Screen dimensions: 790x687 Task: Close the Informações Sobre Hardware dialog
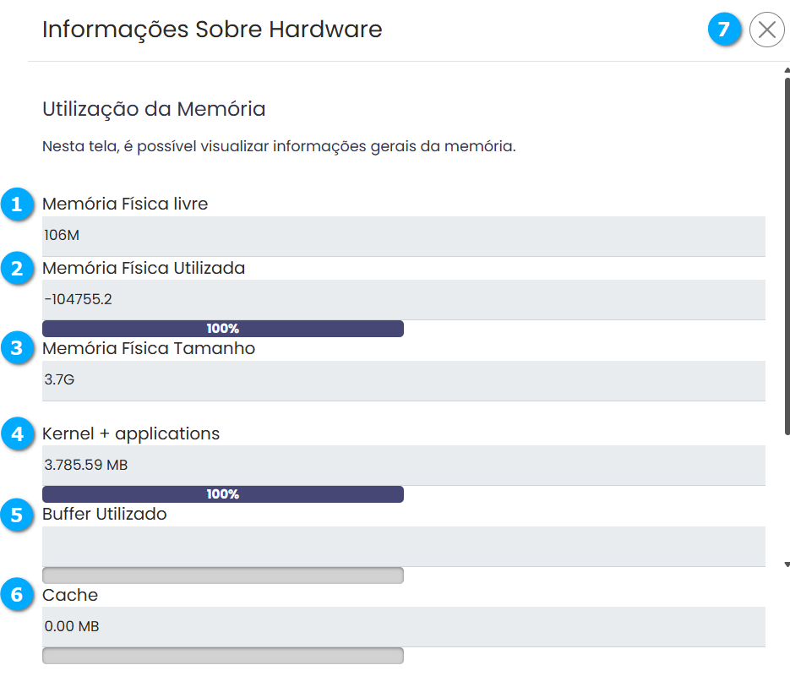click(x=767, y=30)
